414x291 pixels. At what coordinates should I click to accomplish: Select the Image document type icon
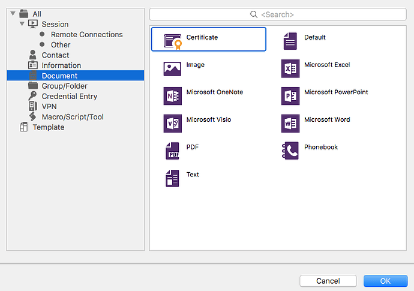pos(173,68)
